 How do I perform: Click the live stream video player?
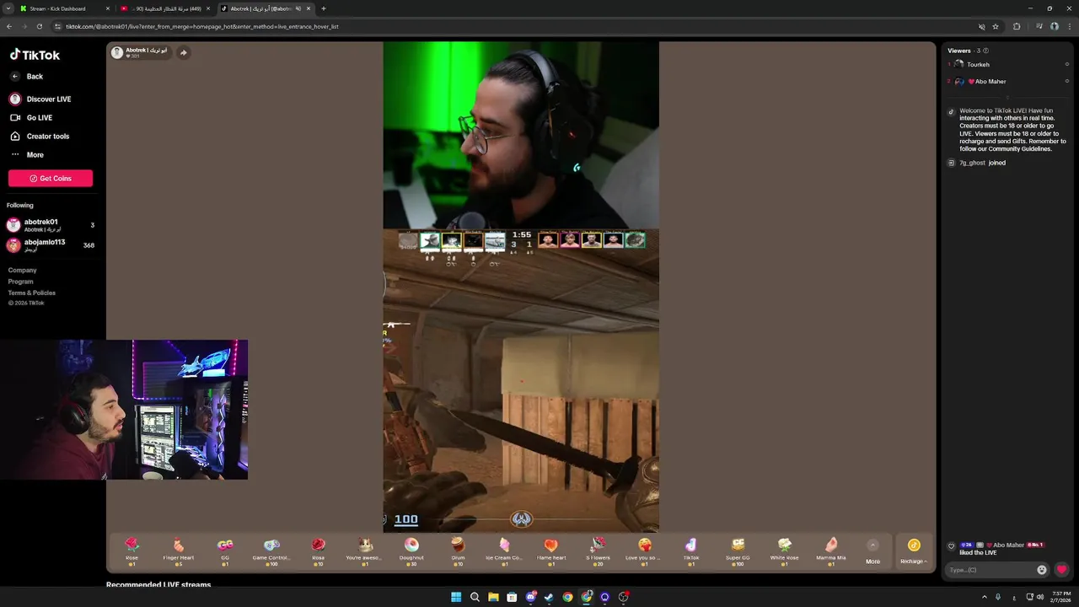click(x=521, y=287)
